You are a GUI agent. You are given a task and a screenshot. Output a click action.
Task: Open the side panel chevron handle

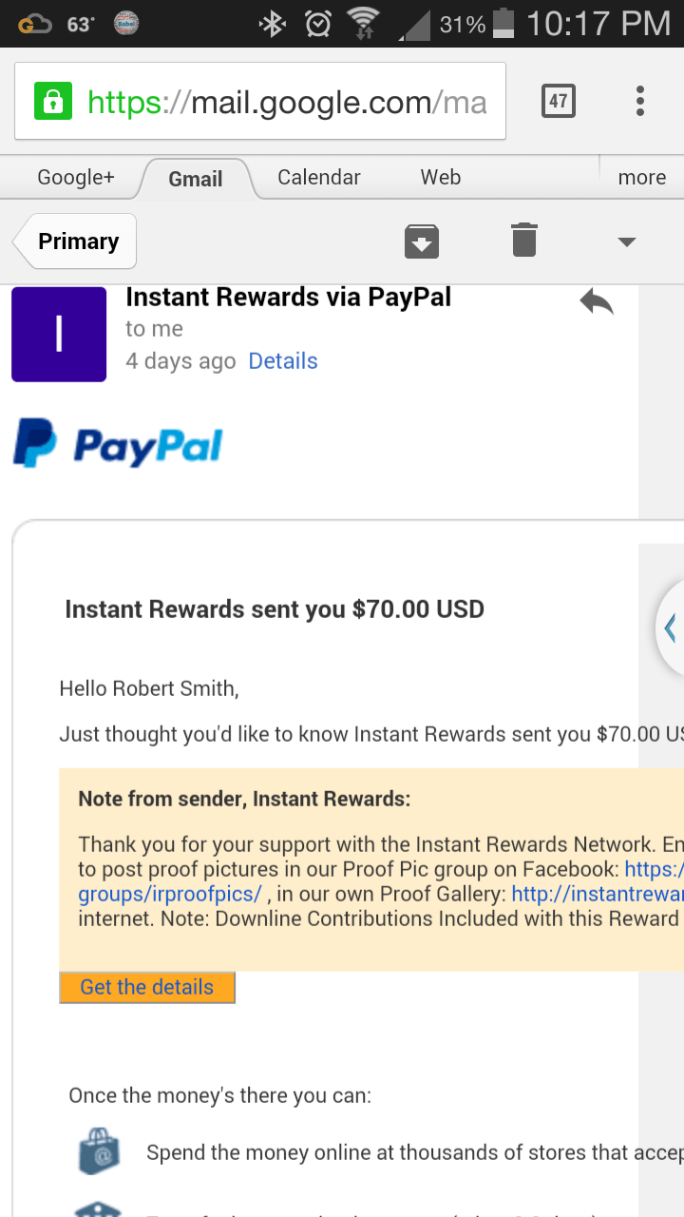(x=671, y=628)
